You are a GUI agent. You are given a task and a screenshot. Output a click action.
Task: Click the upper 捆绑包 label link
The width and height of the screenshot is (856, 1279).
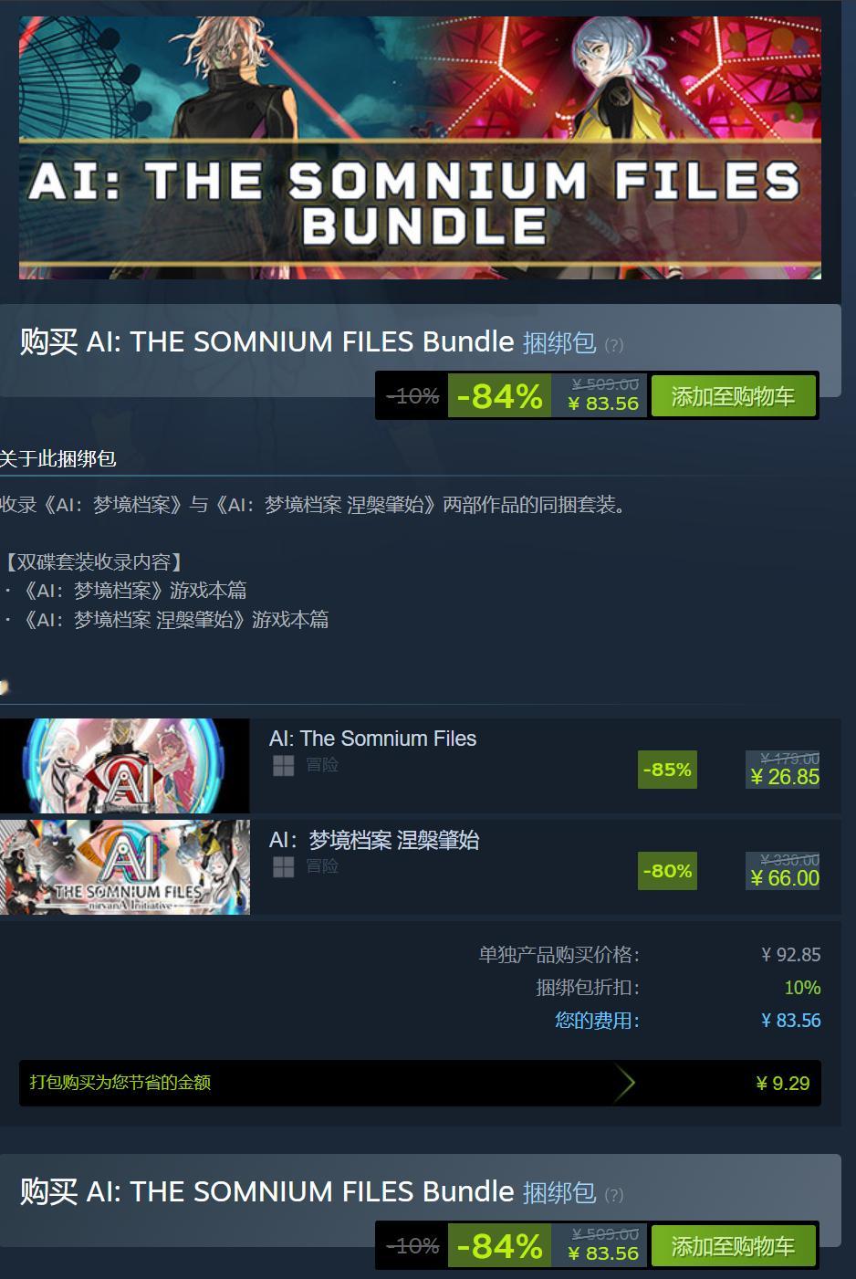[558, 342]
